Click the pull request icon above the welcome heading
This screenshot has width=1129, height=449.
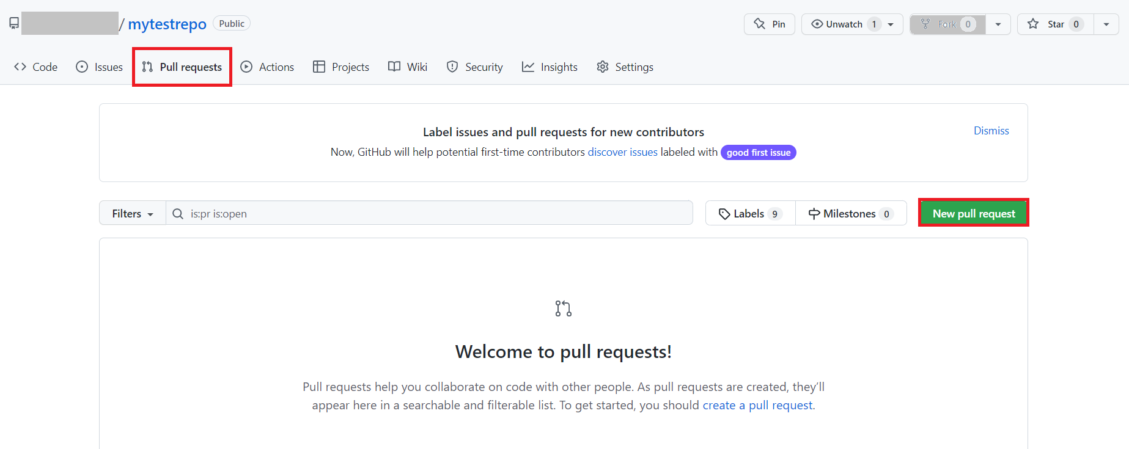click(563, 308)
